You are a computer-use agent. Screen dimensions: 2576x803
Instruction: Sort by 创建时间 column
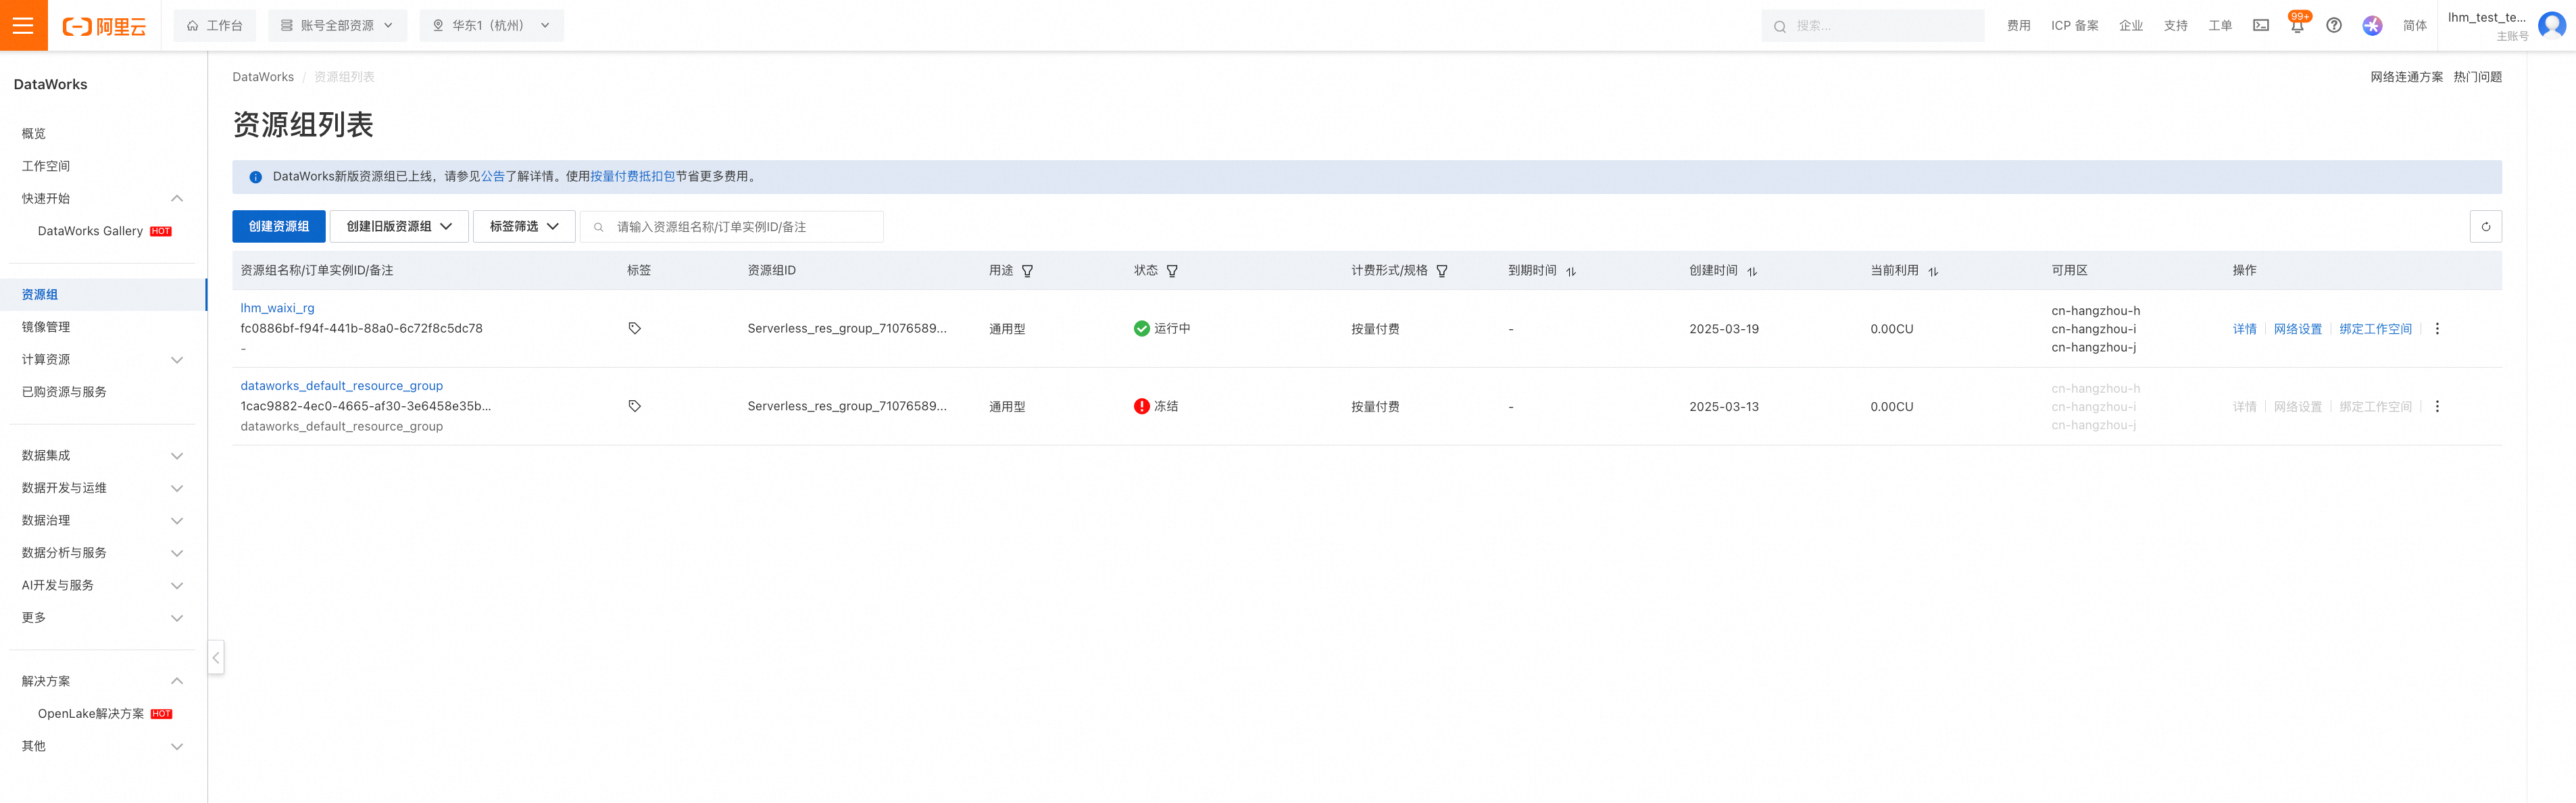[1751, 271]
